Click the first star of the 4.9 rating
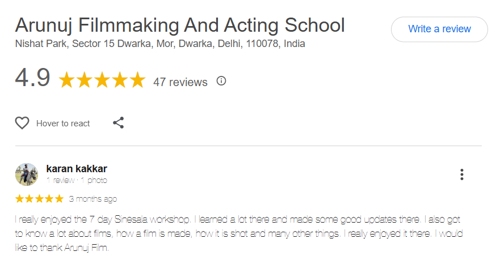 coord(67,80)
